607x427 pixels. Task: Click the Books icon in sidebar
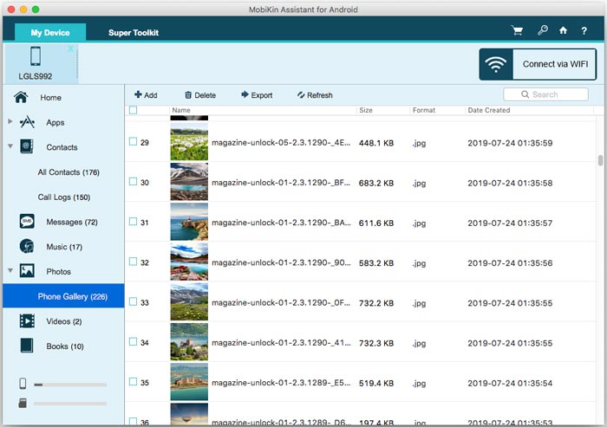(x=27, y=346)
